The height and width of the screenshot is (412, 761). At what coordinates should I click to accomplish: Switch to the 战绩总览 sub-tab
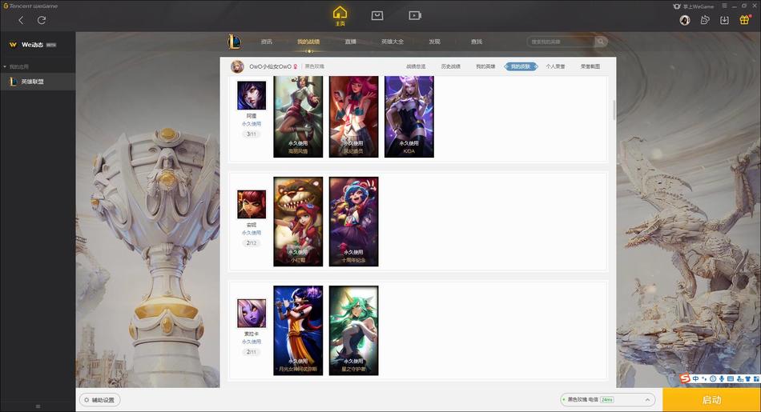point(416,66)
